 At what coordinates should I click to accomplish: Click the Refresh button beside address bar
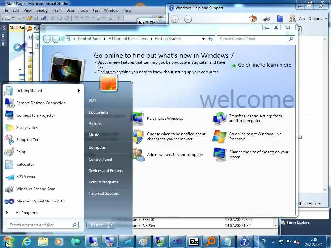tap(211, 39)
